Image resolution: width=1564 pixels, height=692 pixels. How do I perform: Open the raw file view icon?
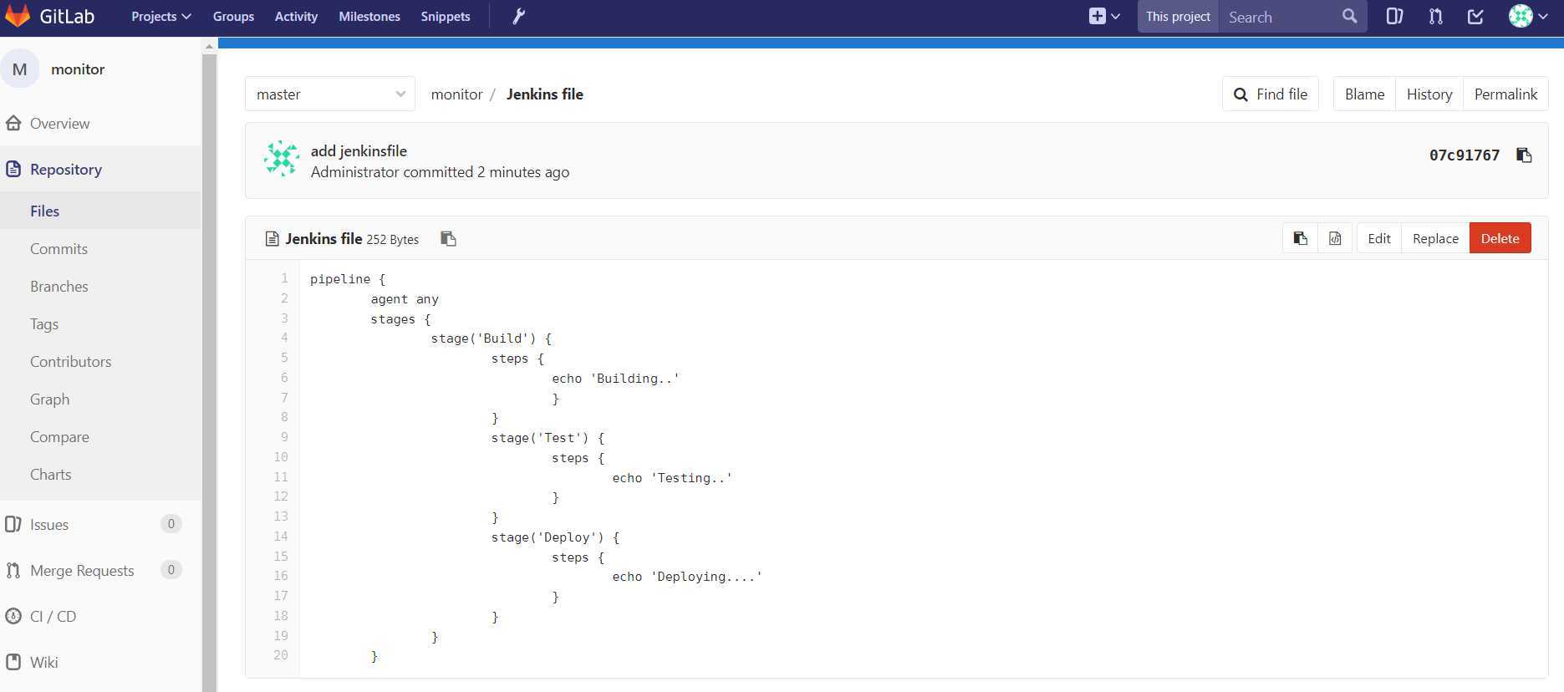click(1335, 239)
